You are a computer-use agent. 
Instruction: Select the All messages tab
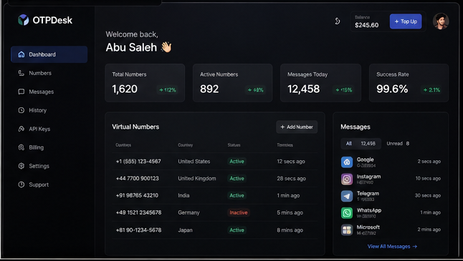tap(361, 144)
